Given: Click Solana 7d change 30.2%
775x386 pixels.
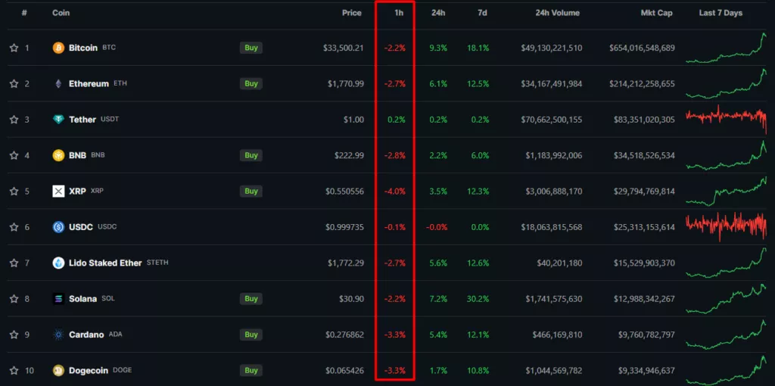Looking at the screenshot, I should coord(478,298).
